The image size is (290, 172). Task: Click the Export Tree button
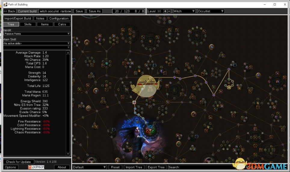click(156, 167)
